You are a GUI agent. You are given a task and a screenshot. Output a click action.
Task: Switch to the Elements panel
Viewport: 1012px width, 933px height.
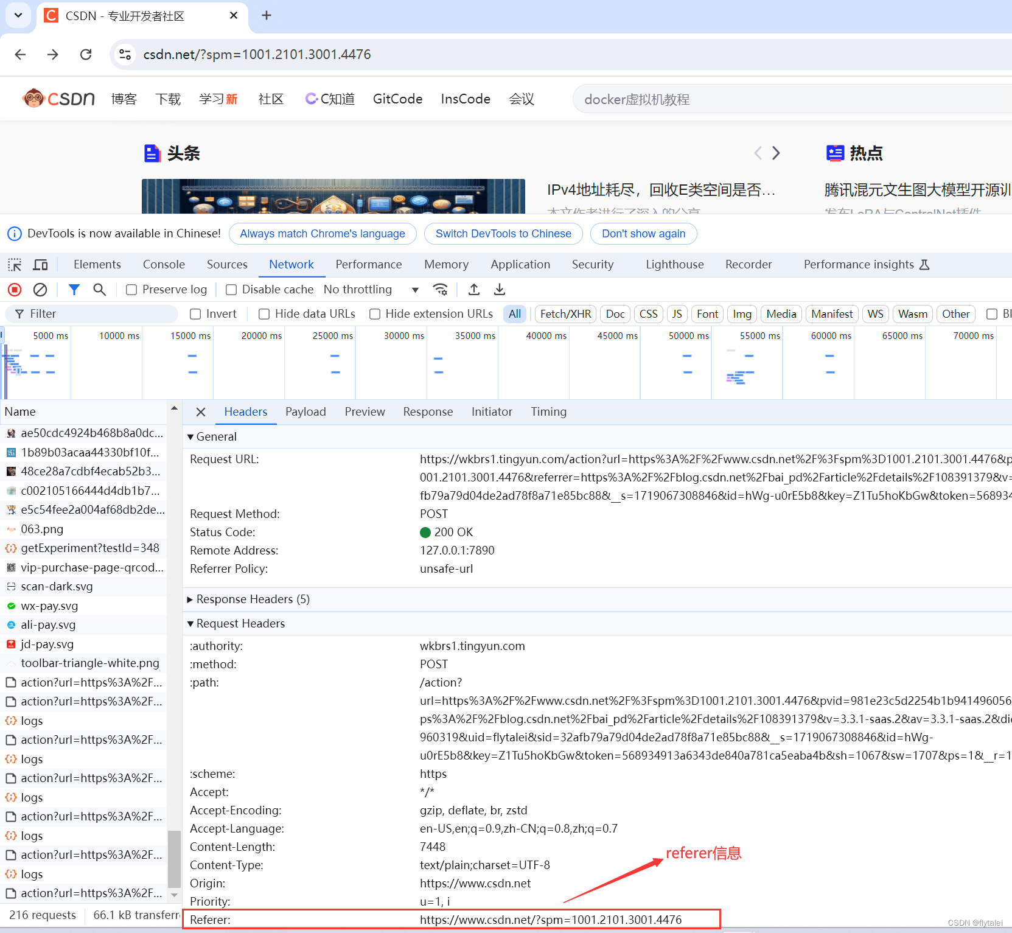[97, 265]
